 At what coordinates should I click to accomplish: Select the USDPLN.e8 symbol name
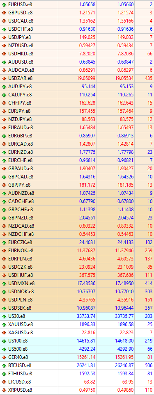point(20,300)
